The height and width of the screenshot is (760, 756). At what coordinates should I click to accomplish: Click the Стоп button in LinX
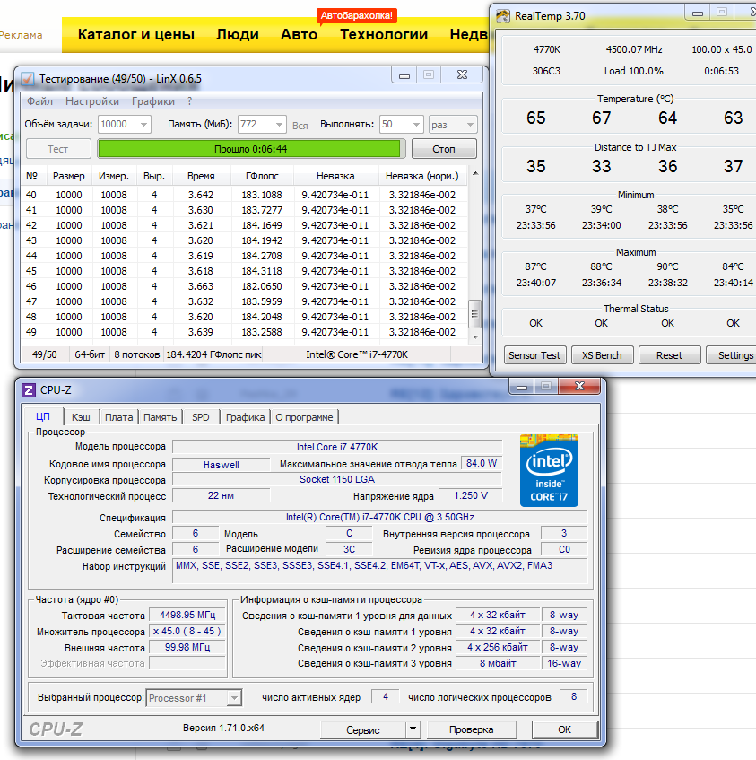[x=444, y=149]
